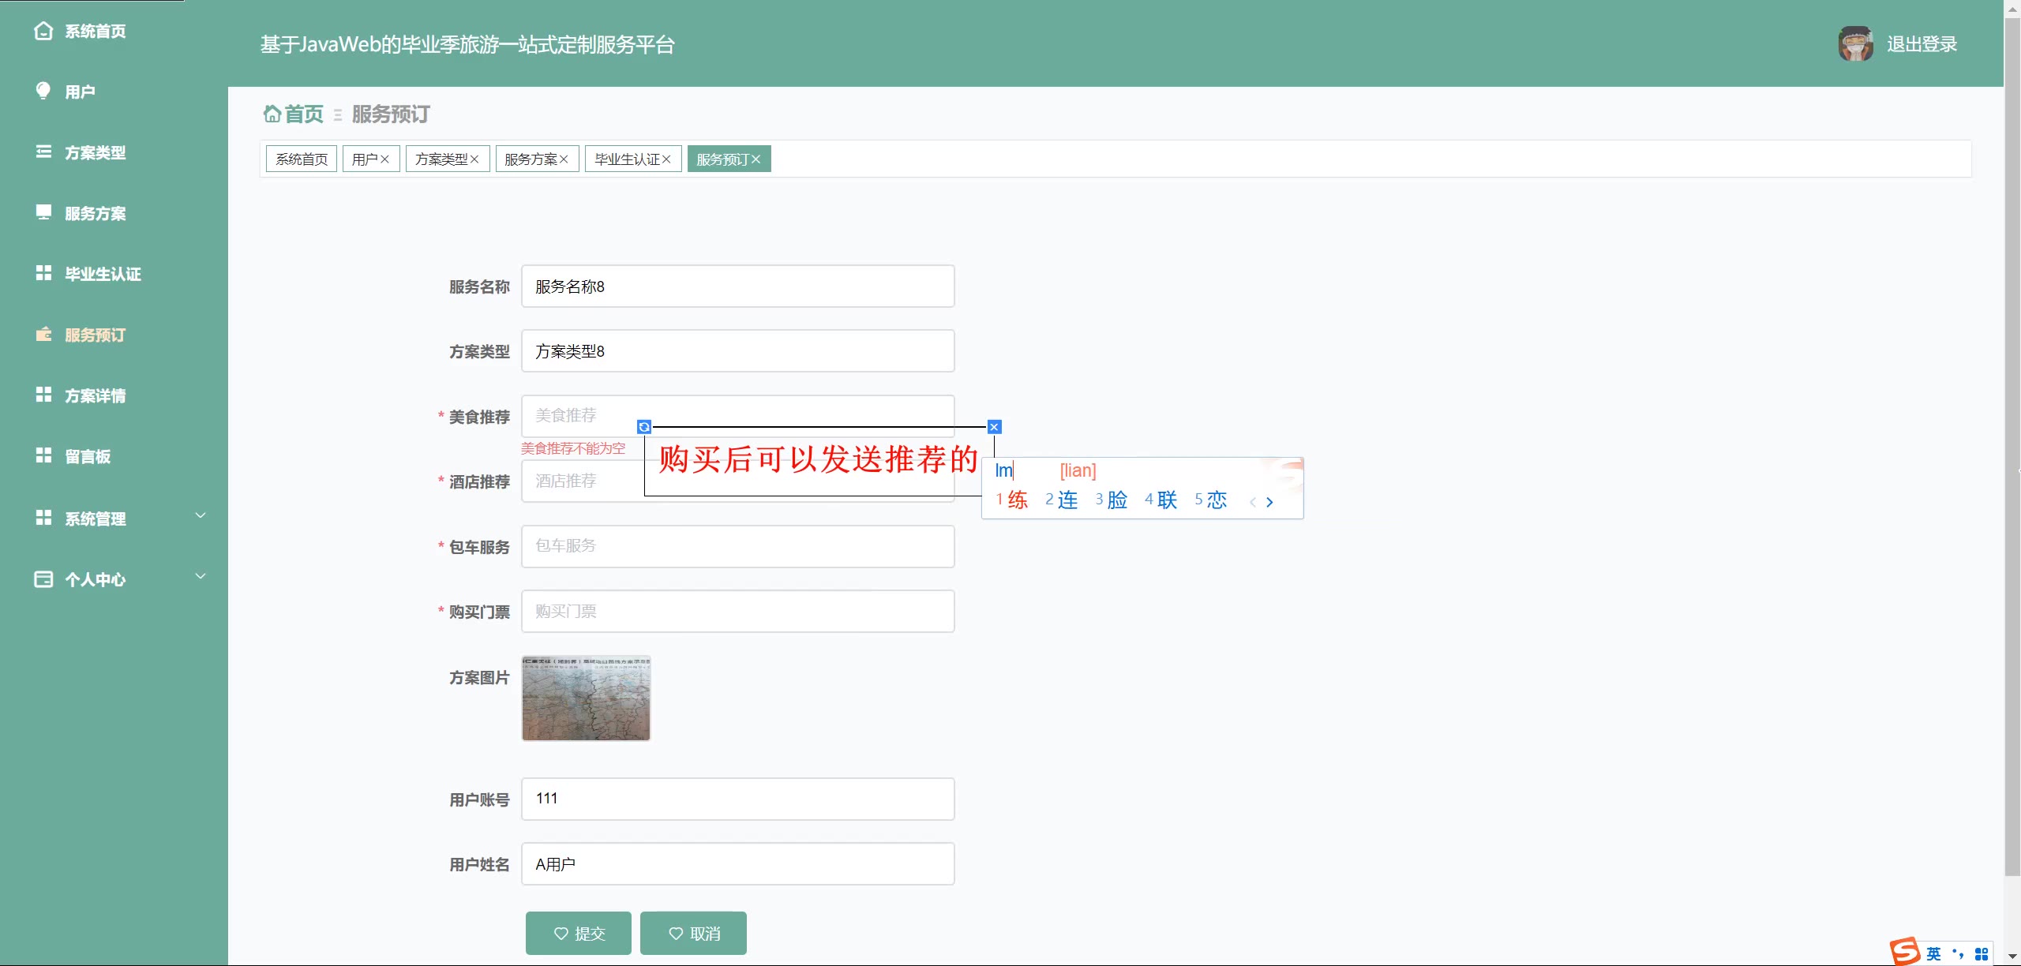Image resolution: width=2021 pixels, height=966 pixels.
Task: Close the 方案类型 tab with its X
Action: 474,159
